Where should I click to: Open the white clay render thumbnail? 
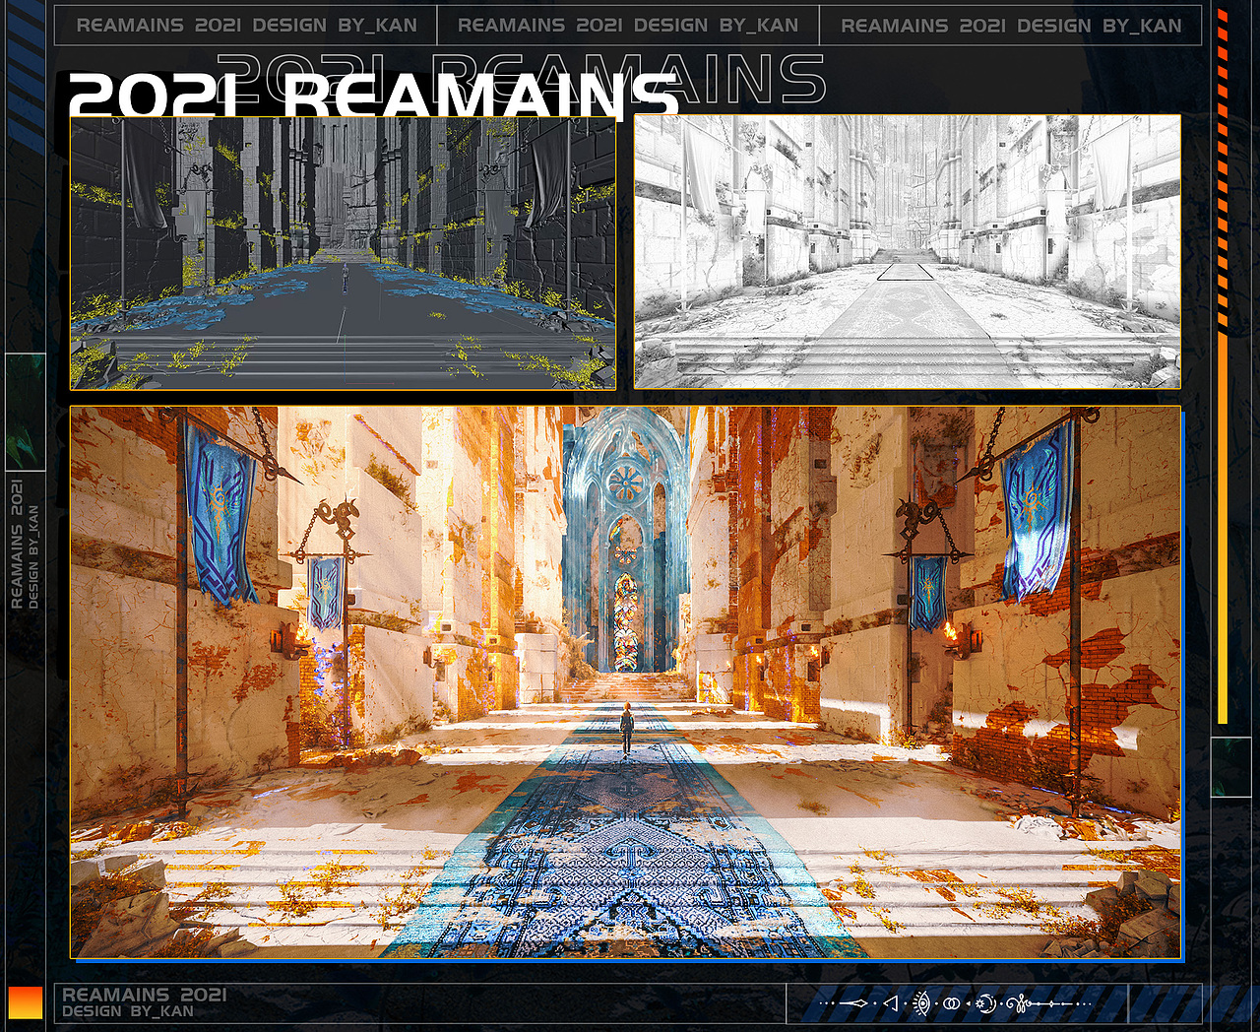click(x=908, y=251)
